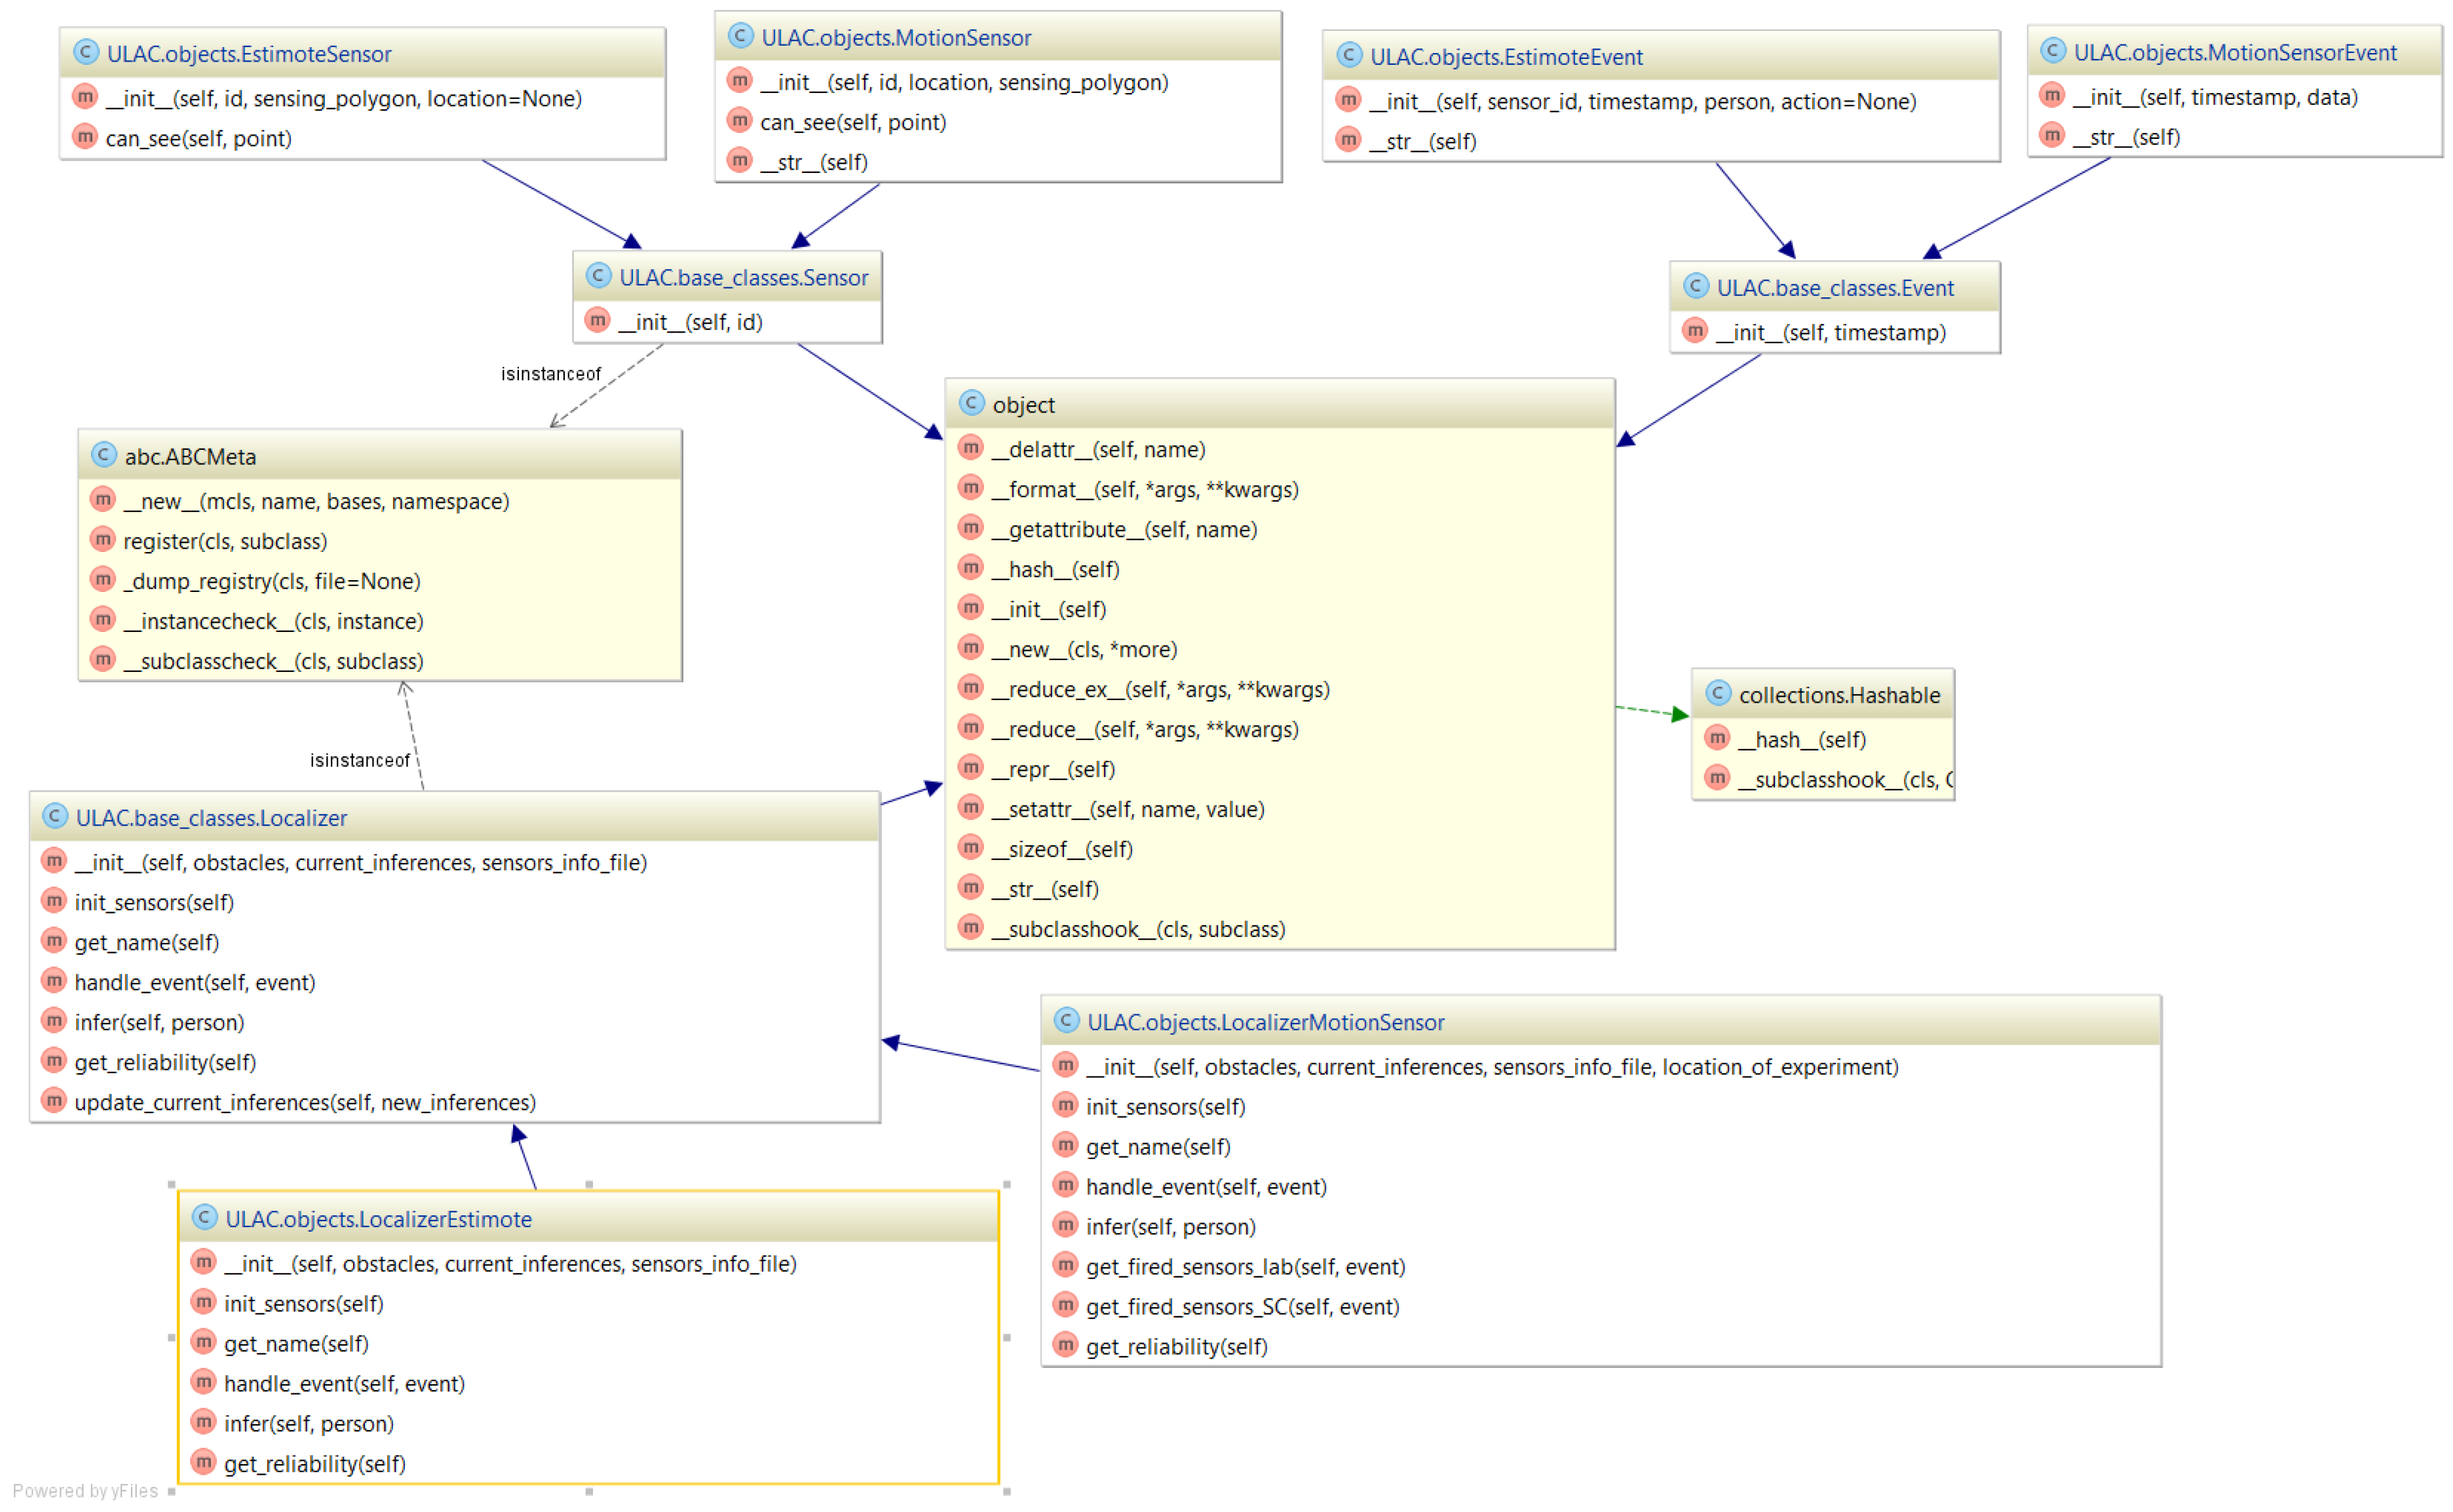Click the class icon of ULAC.objects.MotionSensor
Image resolution: width=2453 pixels, height=1512 pixels.
coord(740,36)
